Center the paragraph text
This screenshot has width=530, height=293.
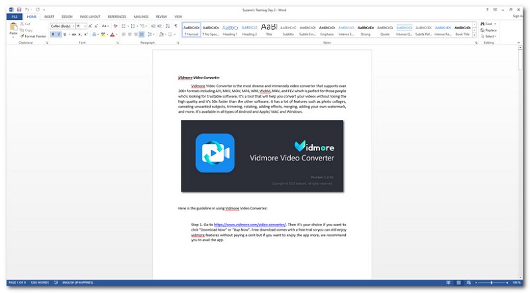pos(129,34)
